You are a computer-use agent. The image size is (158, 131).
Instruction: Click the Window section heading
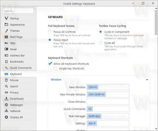pyautogui.click(x=56, y=80)
